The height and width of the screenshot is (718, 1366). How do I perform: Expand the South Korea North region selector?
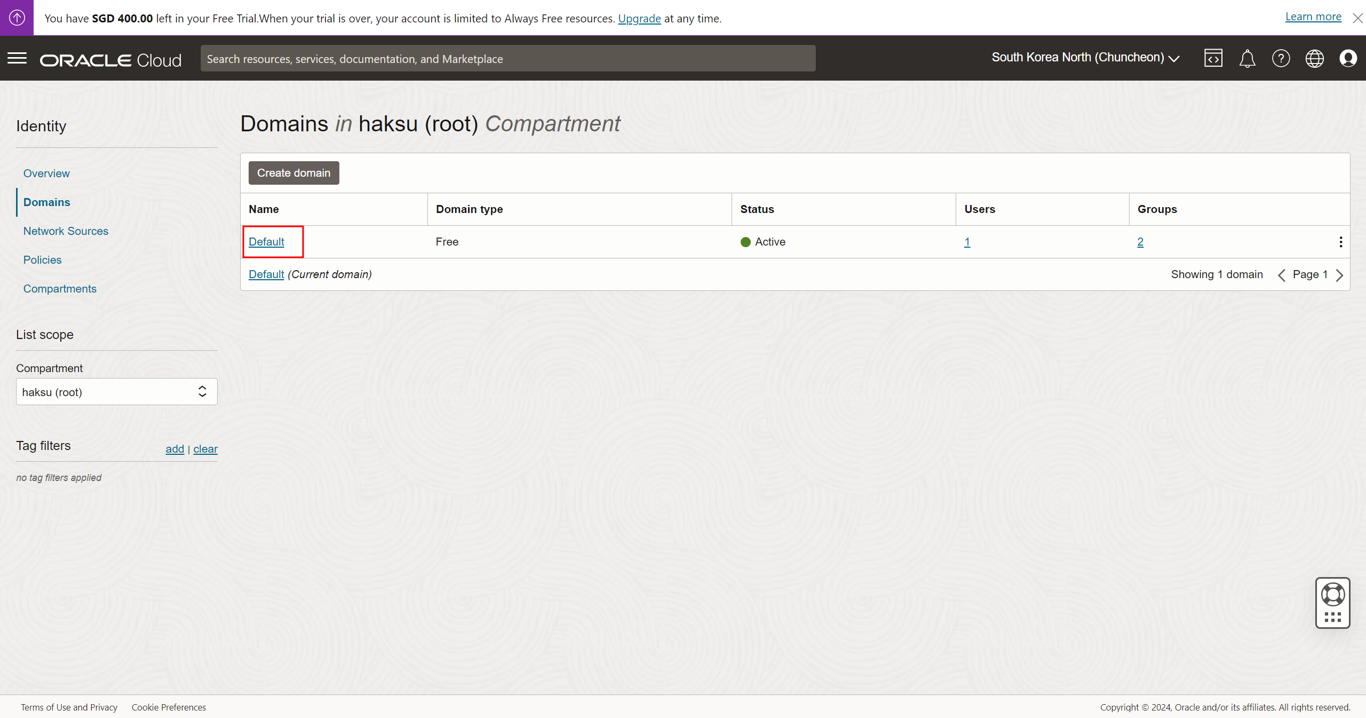[x=1085, y=58]
